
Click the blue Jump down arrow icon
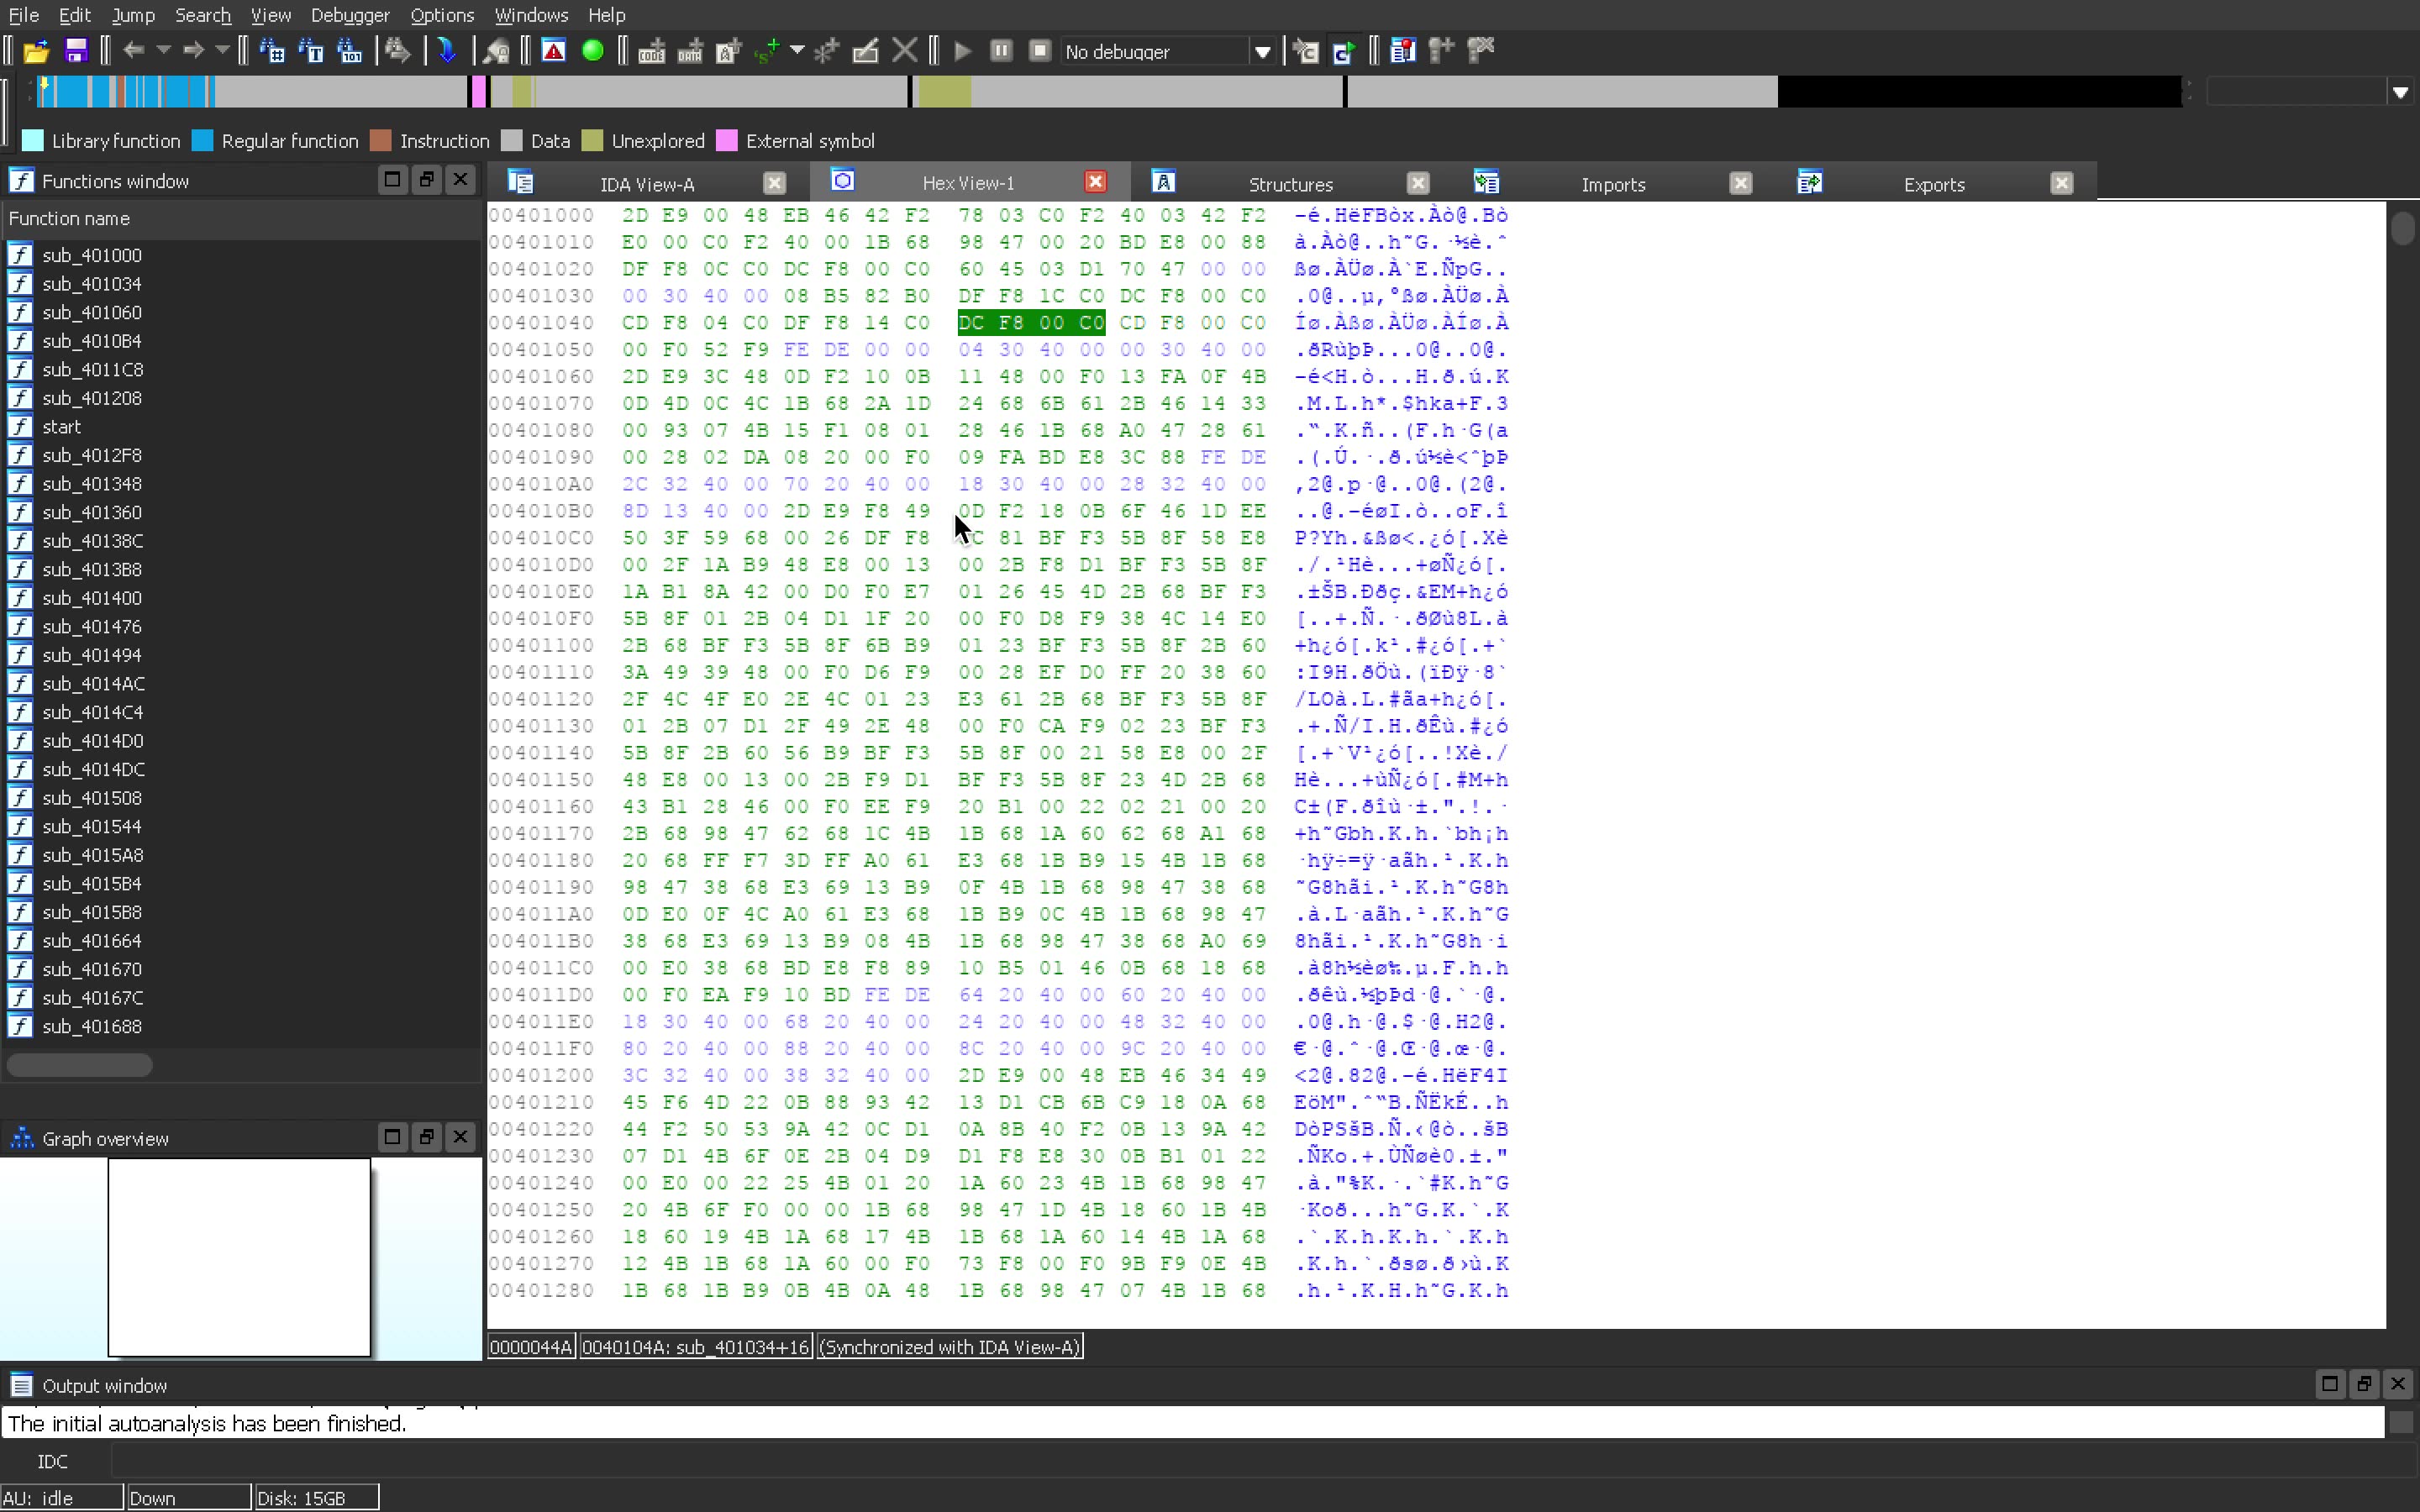coord(447,51)
